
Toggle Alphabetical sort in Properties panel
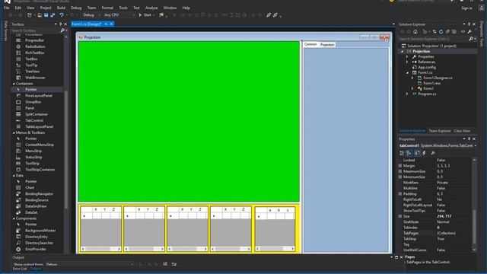[409, 153]
